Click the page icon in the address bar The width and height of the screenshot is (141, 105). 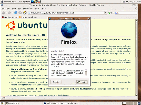click(x=29, y=13)
